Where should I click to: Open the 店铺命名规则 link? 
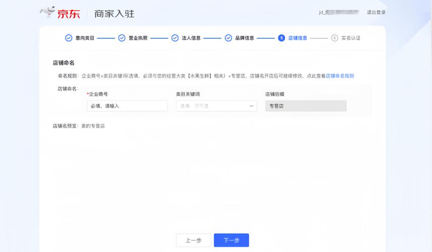click(340, 76)
